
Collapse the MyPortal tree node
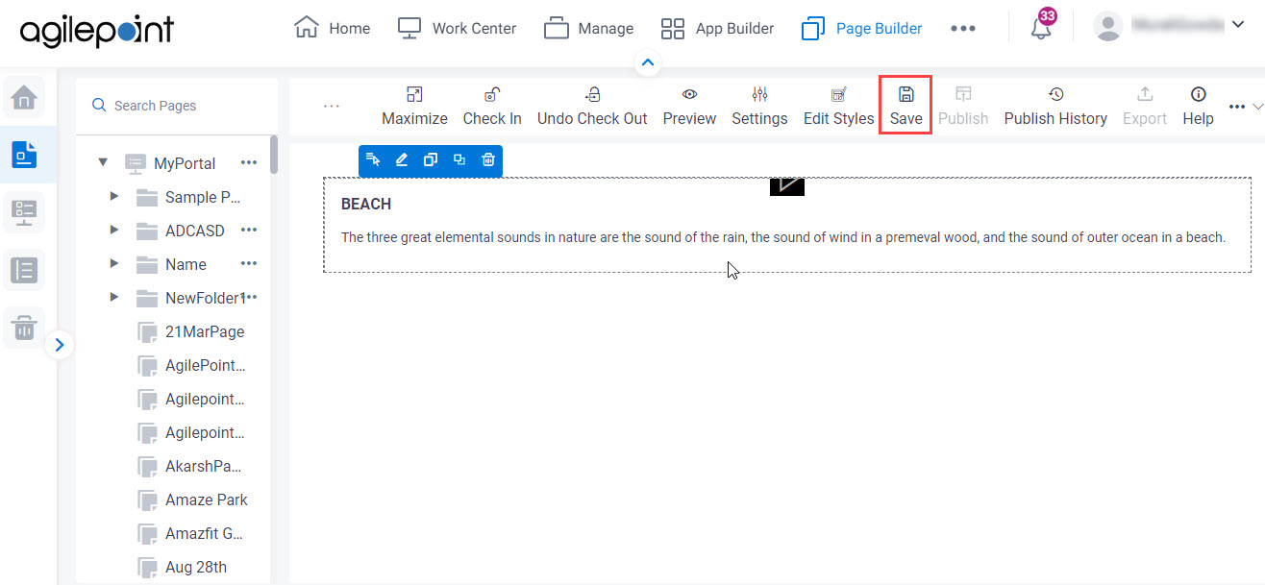point(103,162)
